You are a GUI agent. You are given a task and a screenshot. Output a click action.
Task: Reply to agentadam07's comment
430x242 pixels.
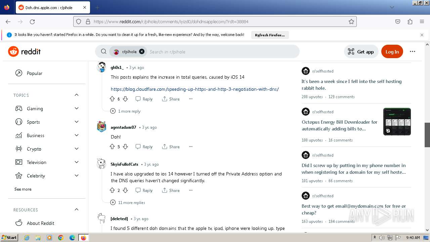pyautogui.click(x=144, y=147)
